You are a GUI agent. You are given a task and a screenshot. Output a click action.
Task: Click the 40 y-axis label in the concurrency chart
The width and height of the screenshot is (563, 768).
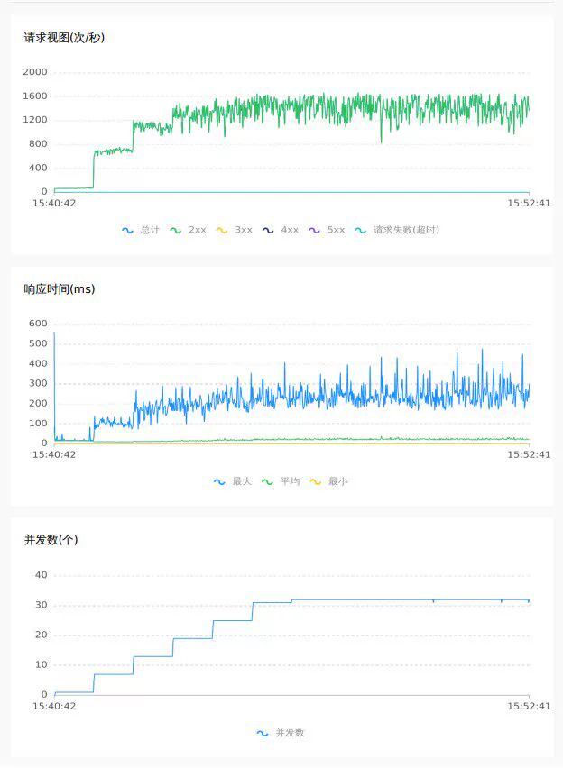(41, 575)
